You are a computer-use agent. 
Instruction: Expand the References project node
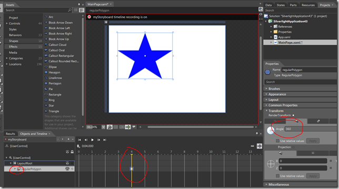[x=271, y=26]
